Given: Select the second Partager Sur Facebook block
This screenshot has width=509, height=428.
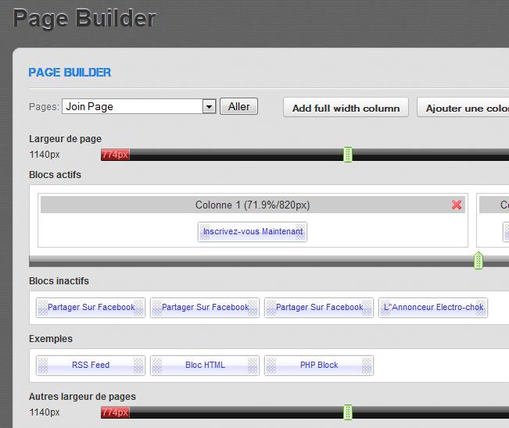Looking at the screenshot, I should [x=205, y=308].
